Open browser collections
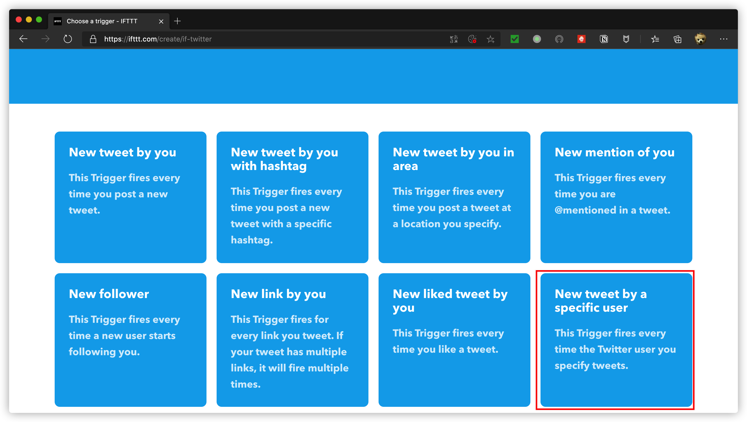 coord(677,39)
